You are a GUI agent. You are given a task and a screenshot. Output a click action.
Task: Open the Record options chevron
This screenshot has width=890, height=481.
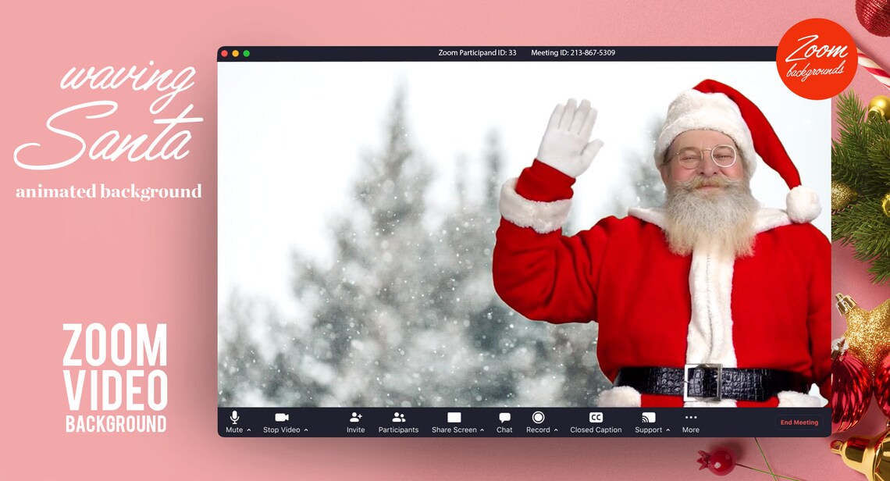(556, 429)
